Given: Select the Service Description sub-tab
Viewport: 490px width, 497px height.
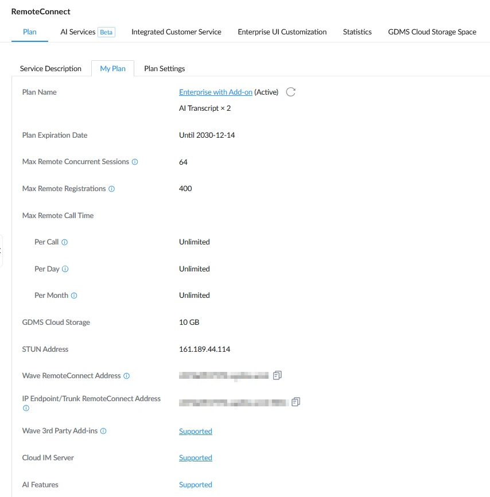Looking at the screenshot, I should point(50,69).
